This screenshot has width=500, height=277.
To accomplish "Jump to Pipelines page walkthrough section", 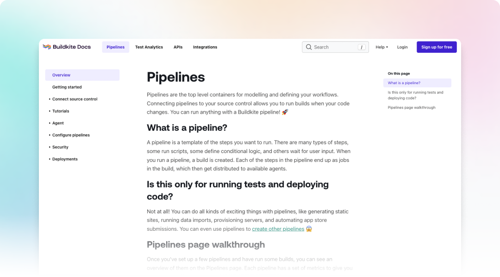I will tap(412, 107).
